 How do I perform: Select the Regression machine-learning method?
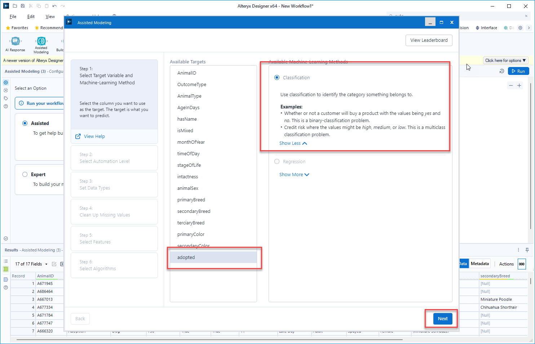(277, 161)
